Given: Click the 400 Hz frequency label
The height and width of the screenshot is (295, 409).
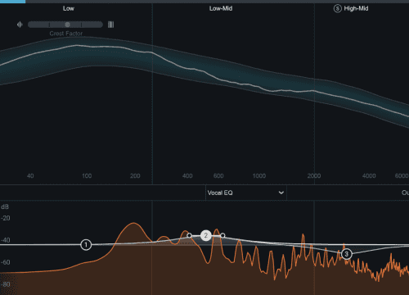Looking at the screenshot, I should click(187, 176).
